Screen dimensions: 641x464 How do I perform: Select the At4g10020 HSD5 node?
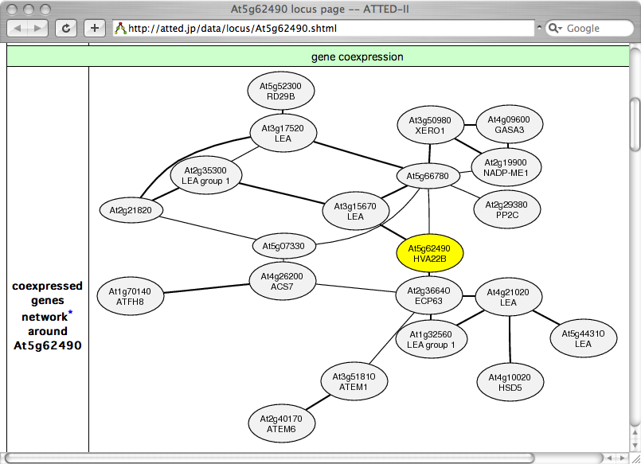pyautogui.click(x=510, y=381)
